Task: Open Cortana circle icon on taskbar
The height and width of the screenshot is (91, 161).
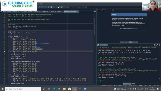Action: [x=44, y=89]
